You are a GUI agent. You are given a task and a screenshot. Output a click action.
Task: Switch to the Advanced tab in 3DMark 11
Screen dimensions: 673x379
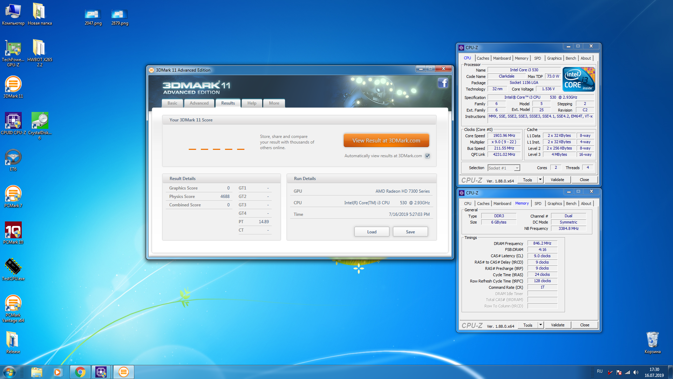tap(199, 103)
